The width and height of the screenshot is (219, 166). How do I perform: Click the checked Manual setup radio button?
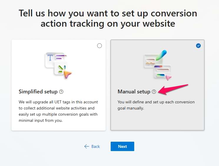198,46
